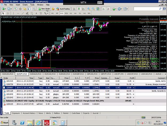167x126 pixels.
Task: Click the Start button on taskbar
Action: (x=5, y=123)
